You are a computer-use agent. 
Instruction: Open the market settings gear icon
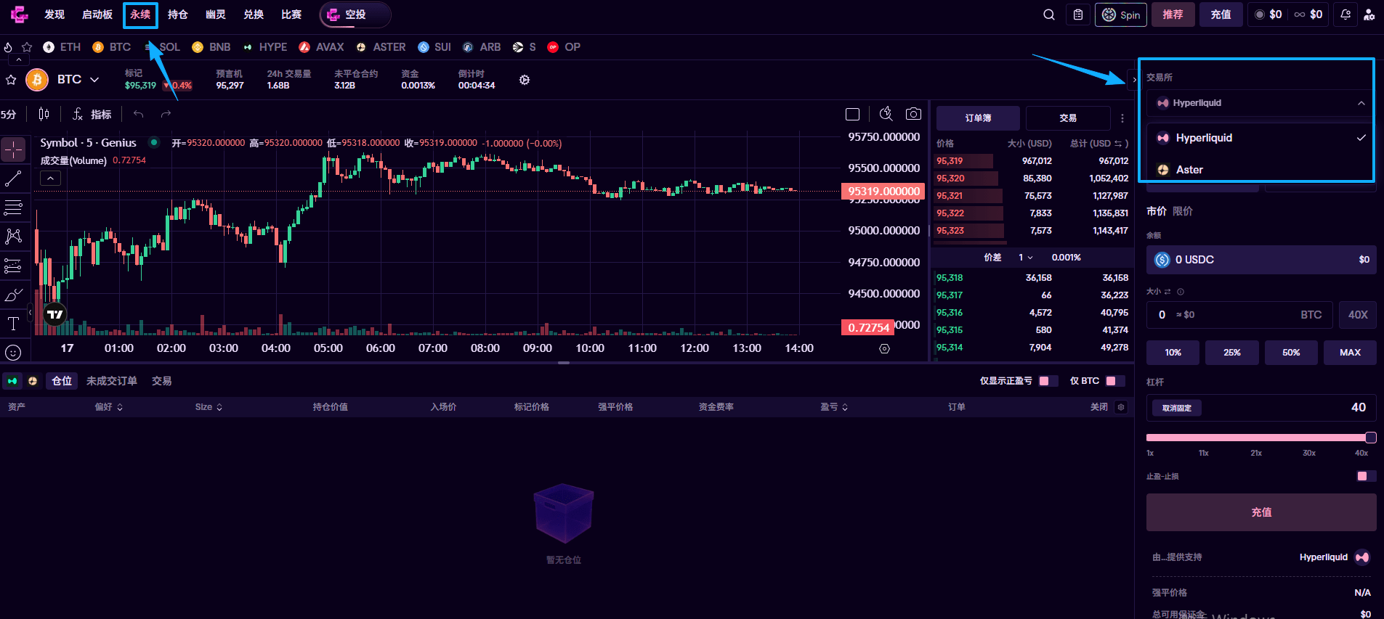pyautogui.click(x=525, y=80)
